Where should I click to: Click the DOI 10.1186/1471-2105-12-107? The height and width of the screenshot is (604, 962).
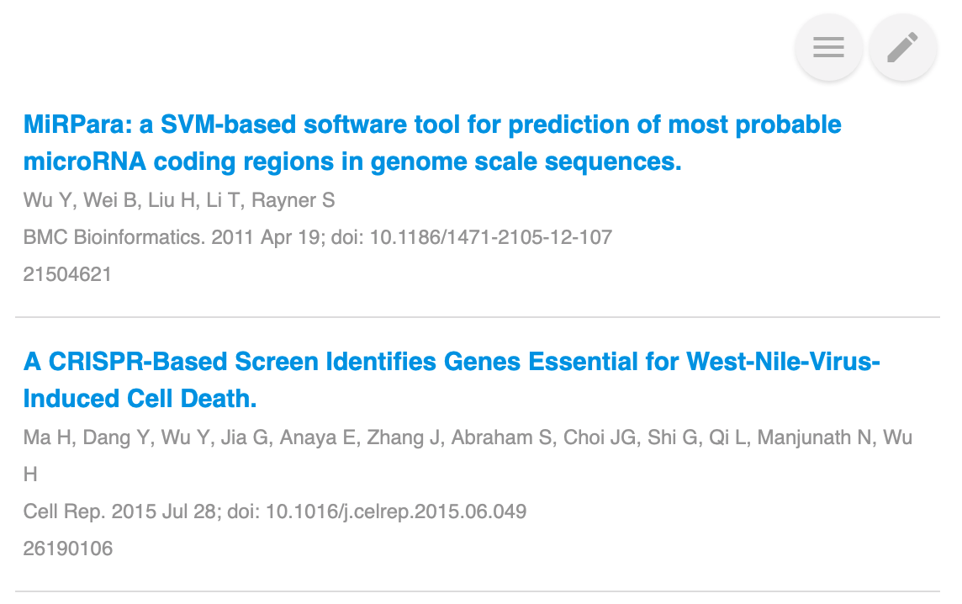point(491,237)
